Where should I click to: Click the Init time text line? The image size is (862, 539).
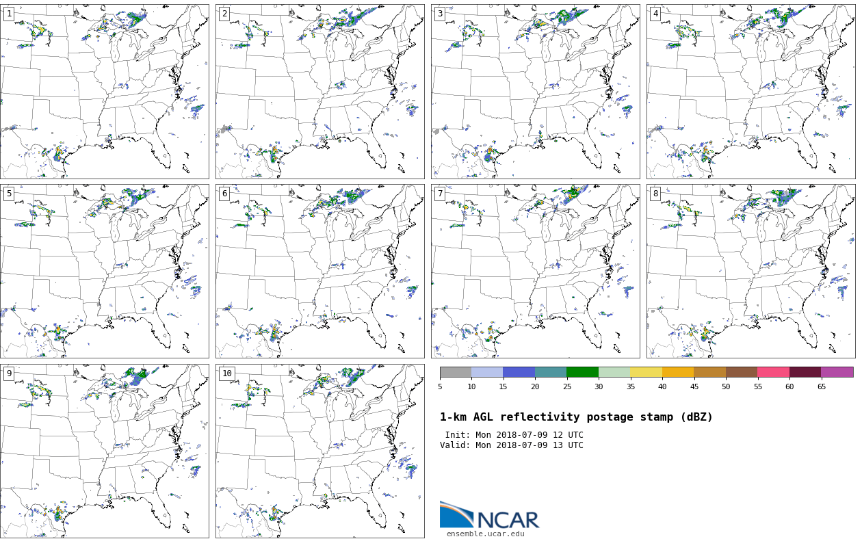coord(514,435)
